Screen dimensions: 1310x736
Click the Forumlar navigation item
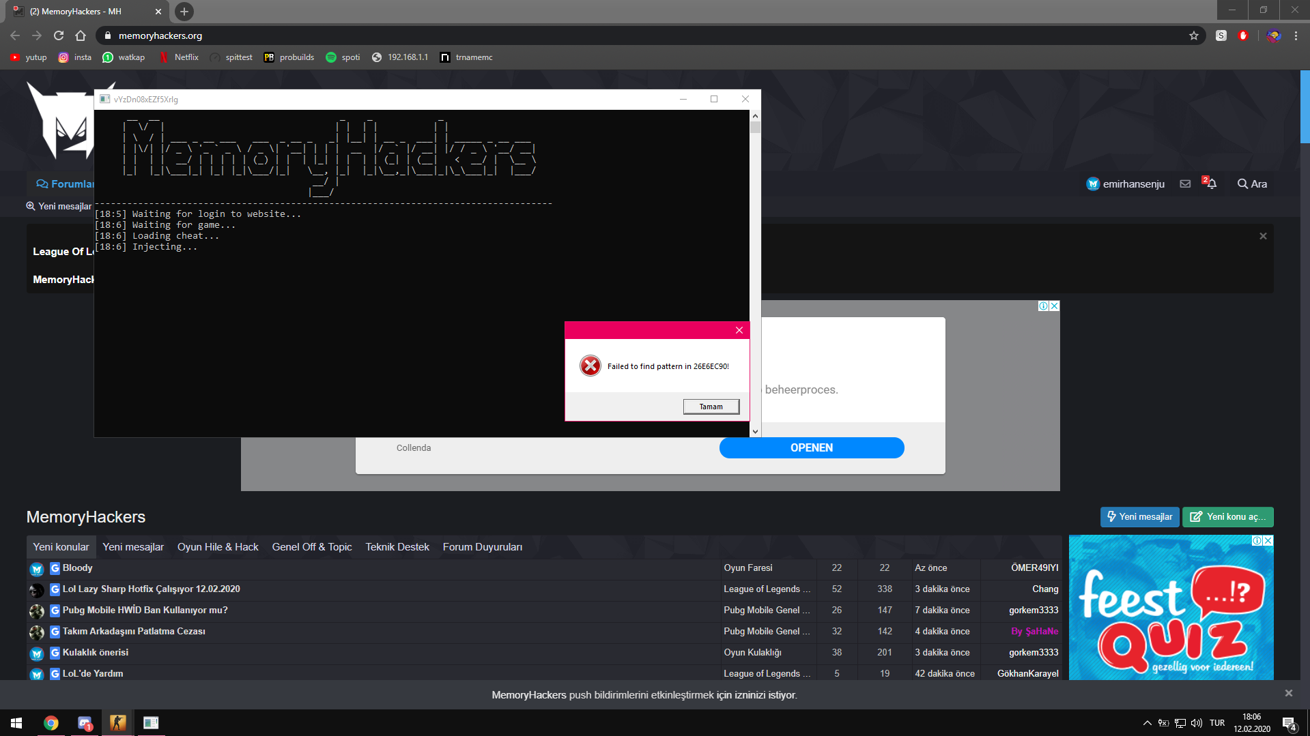point(66,183)
